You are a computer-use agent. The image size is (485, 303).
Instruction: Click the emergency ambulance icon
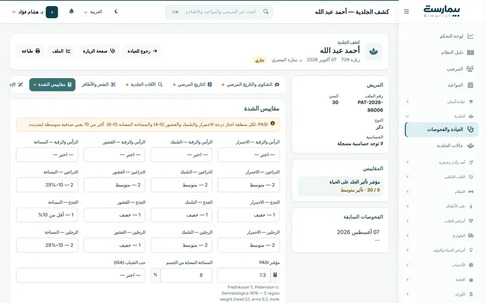[471, 236]
